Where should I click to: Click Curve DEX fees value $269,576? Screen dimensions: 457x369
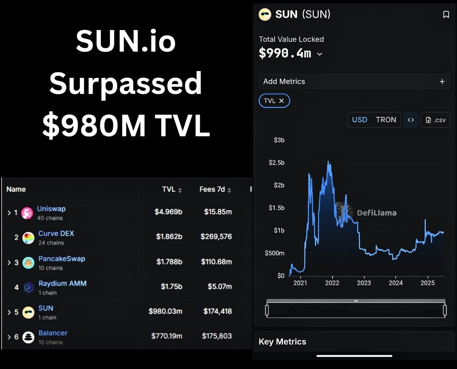click(x=216, y=237)
